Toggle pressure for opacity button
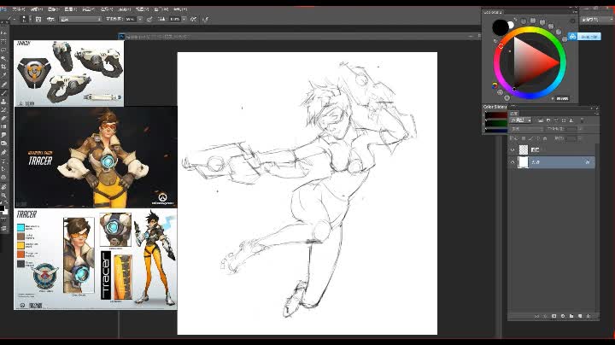615x345 pixels. tap(149, 19)
